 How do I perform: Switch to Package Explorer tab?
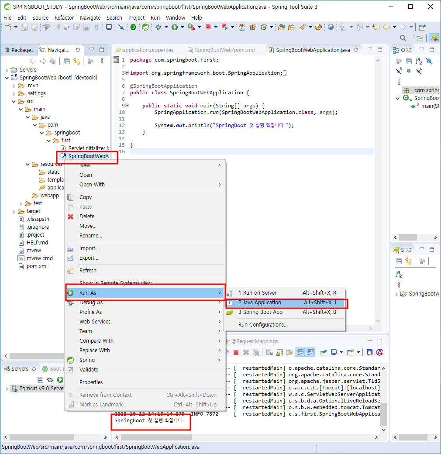point(19,50)
